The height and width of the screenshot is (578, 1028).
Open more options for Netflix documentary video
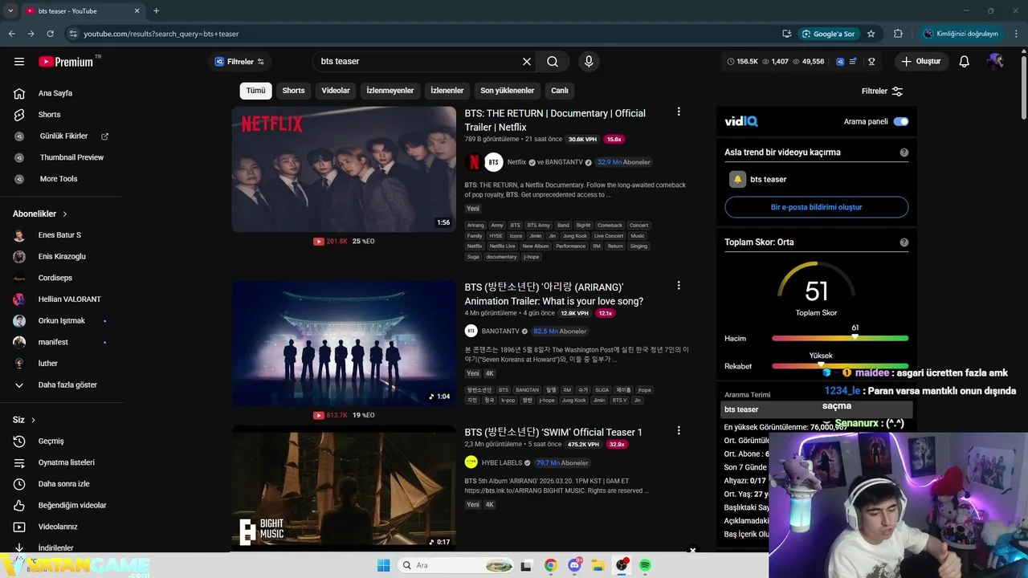[x=679, y=112]
